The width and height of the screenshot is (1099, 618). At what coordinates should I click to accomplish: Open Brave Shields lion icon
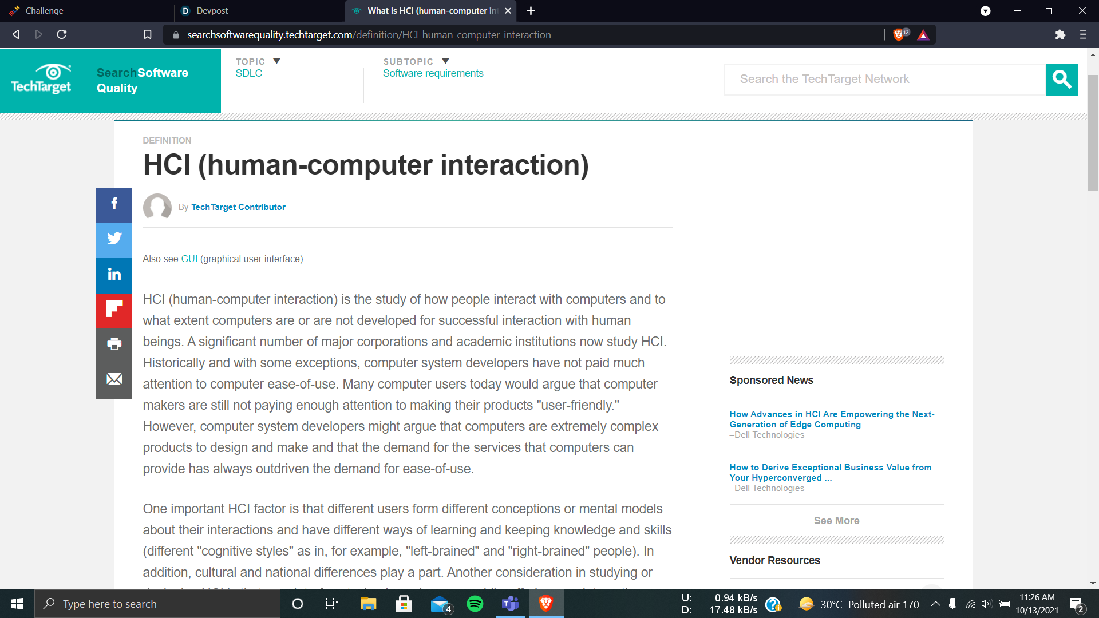(x=899, y=35)
